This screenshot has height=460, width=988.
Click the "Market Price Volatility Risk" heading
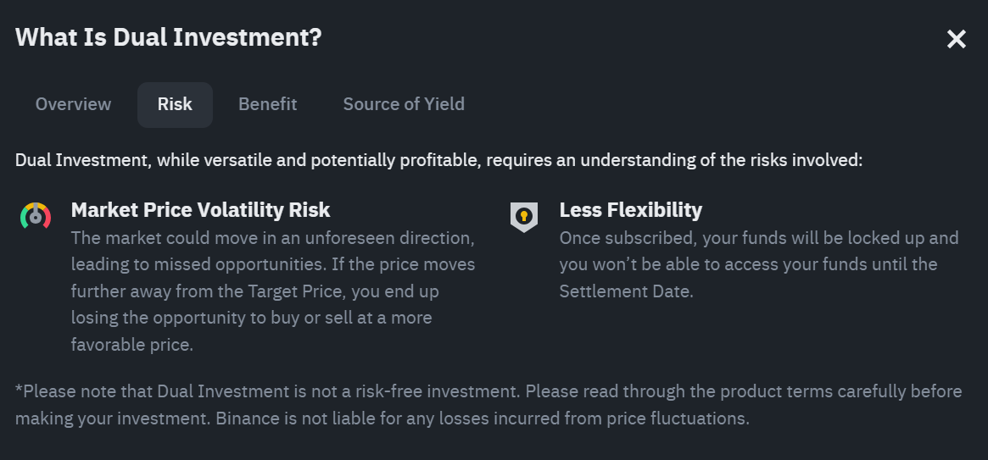click(201, 209)
